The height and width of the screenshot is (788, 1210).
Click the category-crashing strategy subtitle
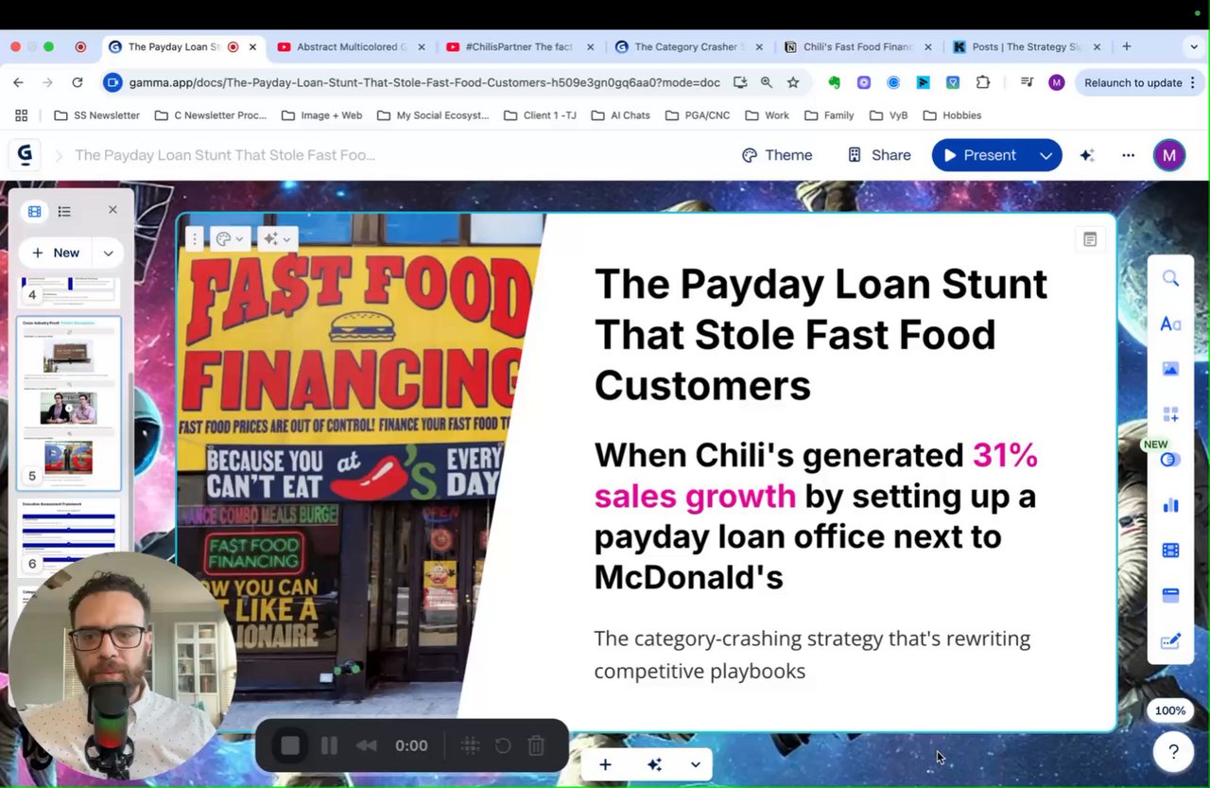[812, 655]
